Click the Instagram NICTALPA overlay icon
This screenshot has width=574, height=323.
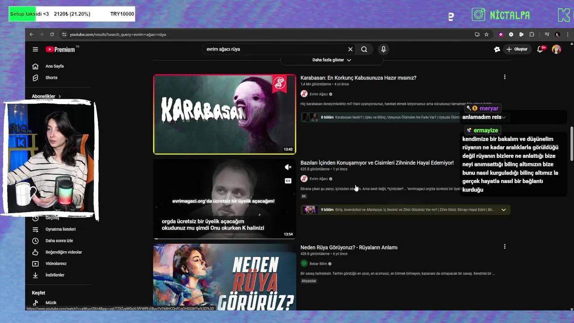click(478, 15)
